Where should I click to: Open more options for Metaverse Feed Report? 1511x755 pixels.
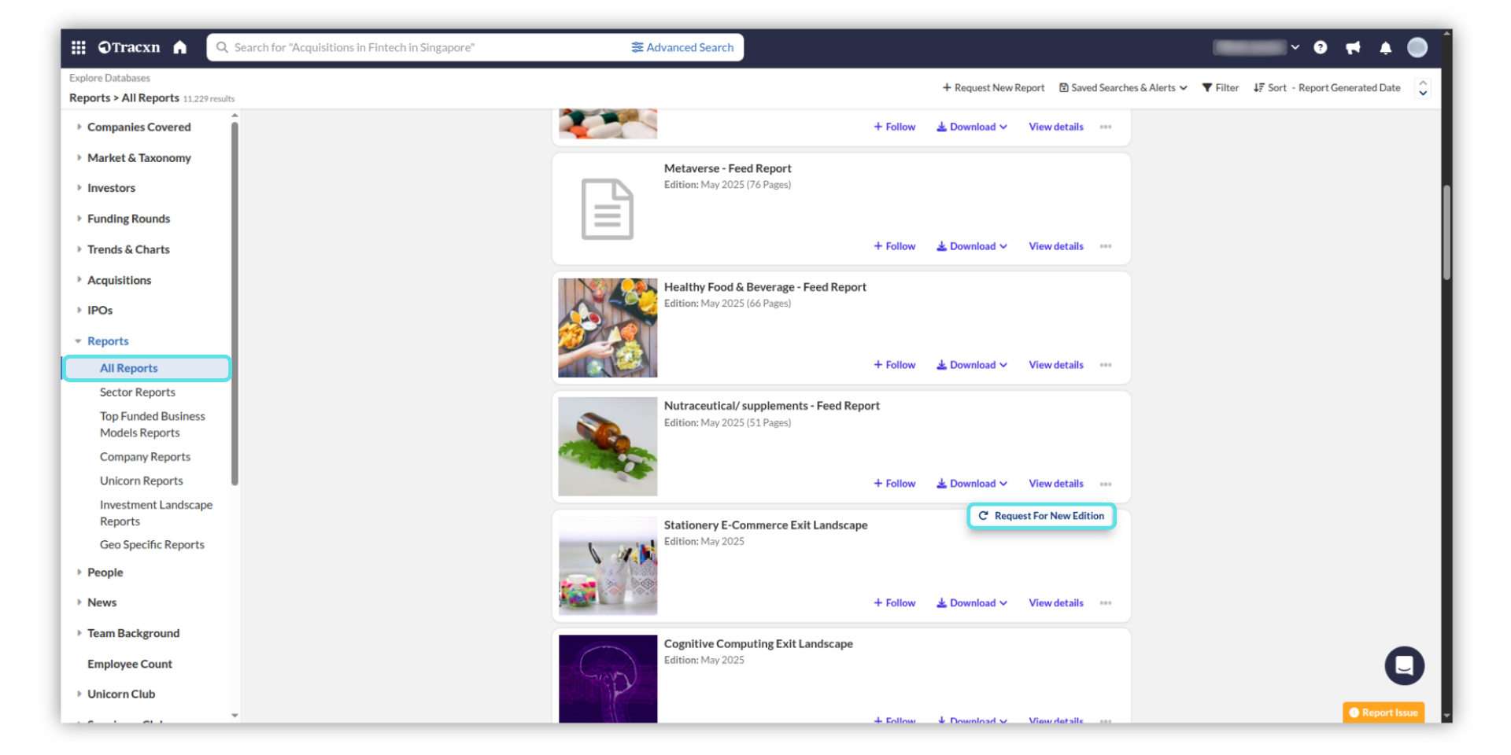[1106, 246]
